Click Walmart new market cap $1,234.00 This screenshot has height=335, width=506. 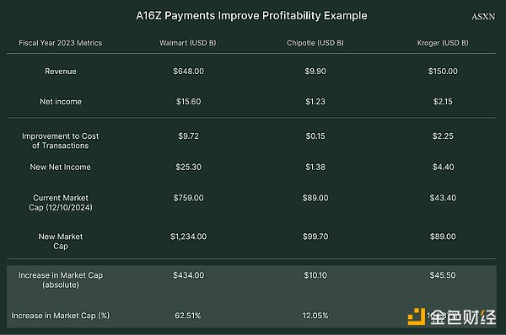click(188, 237)
